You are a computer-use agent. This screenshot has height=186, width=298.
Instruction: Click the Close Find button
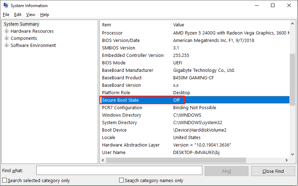[273, 171]
